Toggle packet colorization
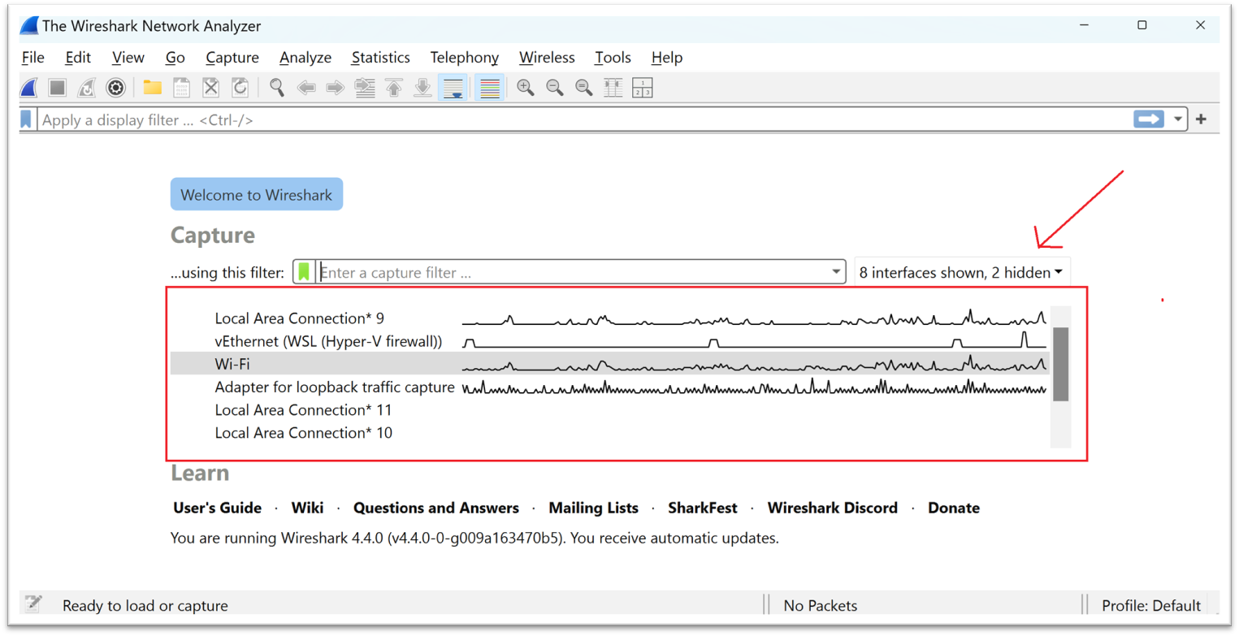This screenshot has height=636, width=1239. coord(489,87)
